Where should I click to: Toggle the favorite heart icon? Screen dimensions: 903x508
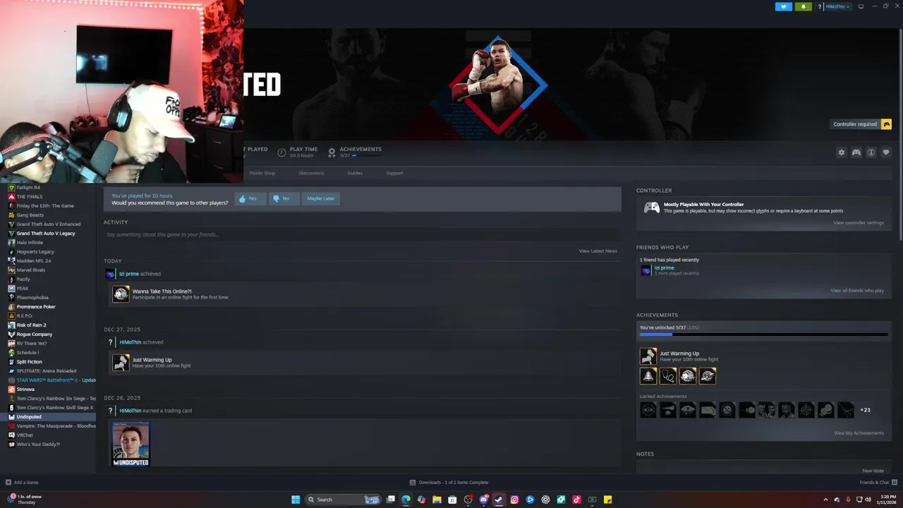(886, 152)
